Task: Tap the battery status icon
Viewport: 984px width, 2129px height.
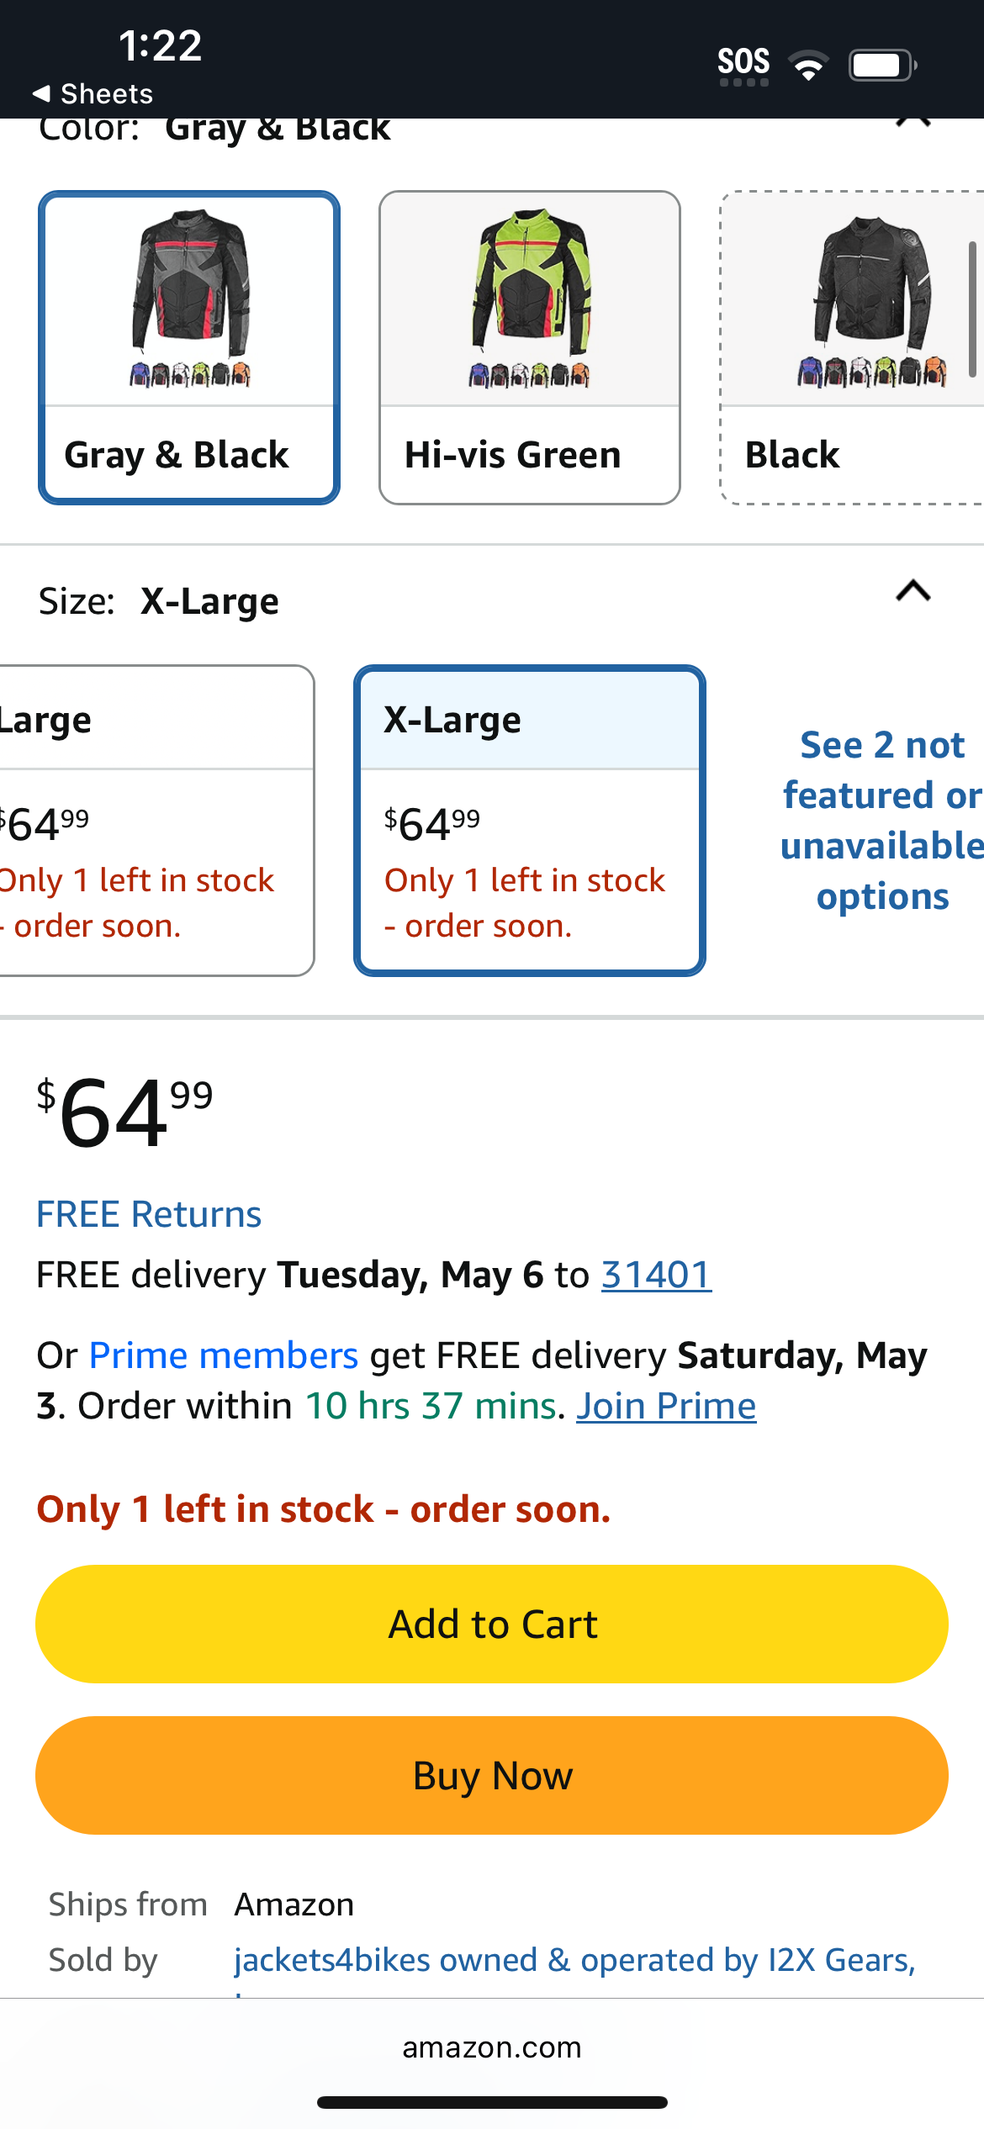Action: (882, 65)
